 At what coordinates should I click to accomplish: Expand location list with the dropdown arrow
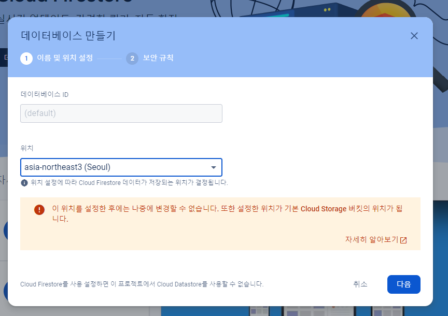tap(214, 167)
